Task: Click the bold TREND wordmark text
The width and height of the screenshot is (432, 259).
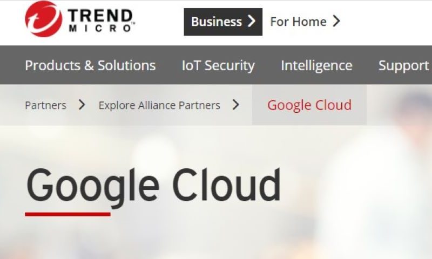Action: 100,16
